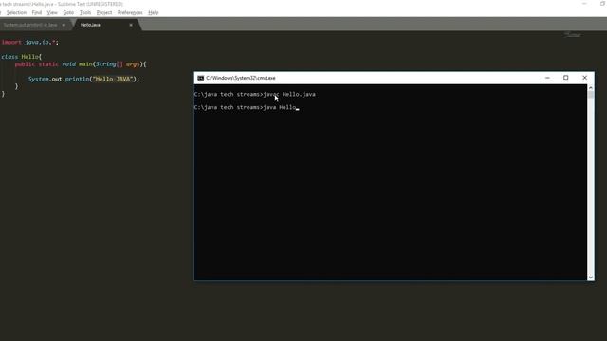Minimize the Sublime Text window
Viewport: 607px width, 341px height.
pos(584,4)
